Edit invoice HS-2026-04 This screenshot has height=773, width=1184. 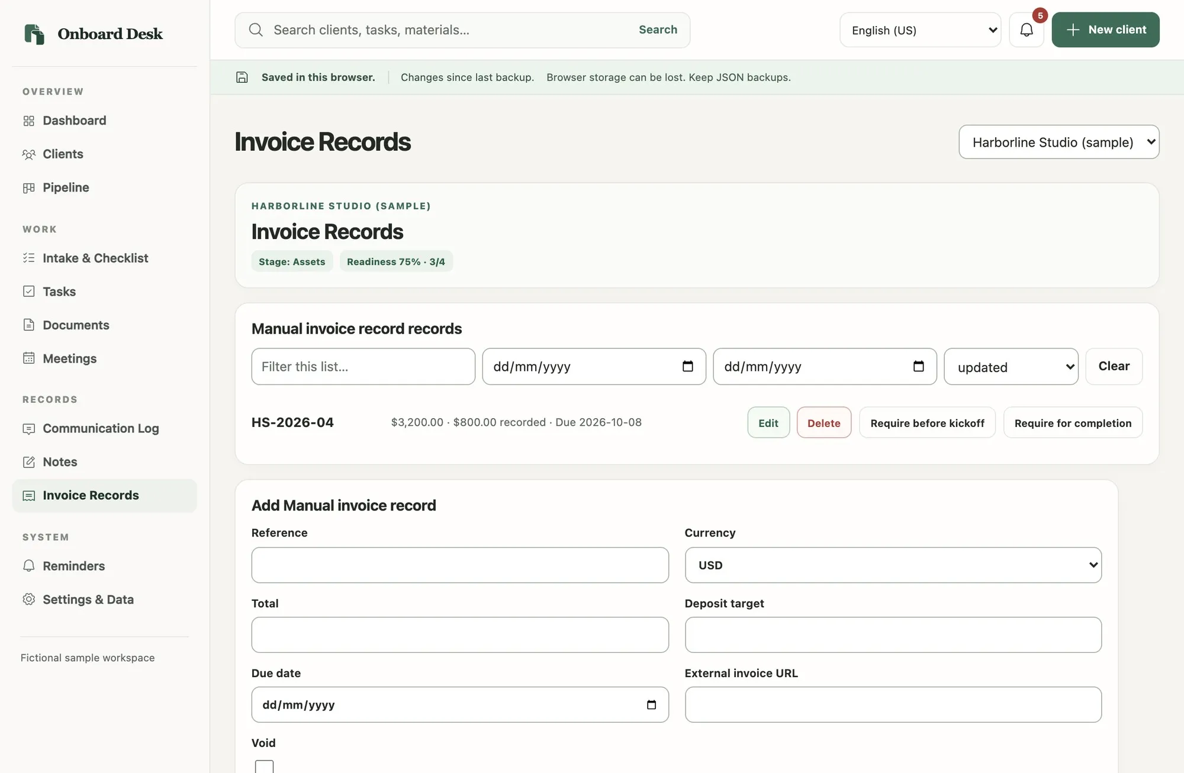point(768,423)
